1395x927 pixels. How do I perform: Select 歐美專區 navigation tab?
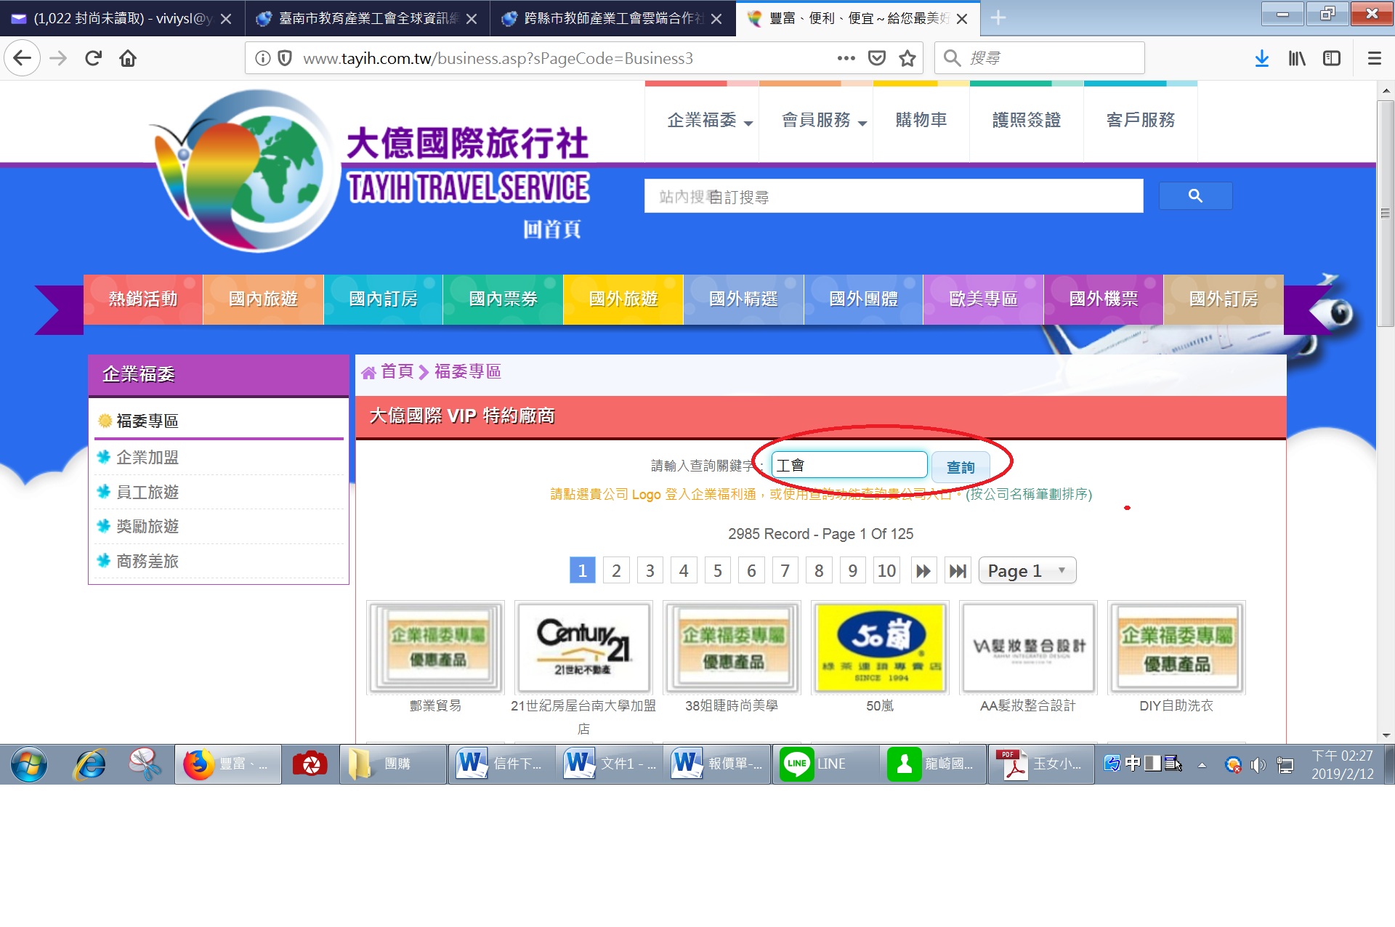[983, 299]
